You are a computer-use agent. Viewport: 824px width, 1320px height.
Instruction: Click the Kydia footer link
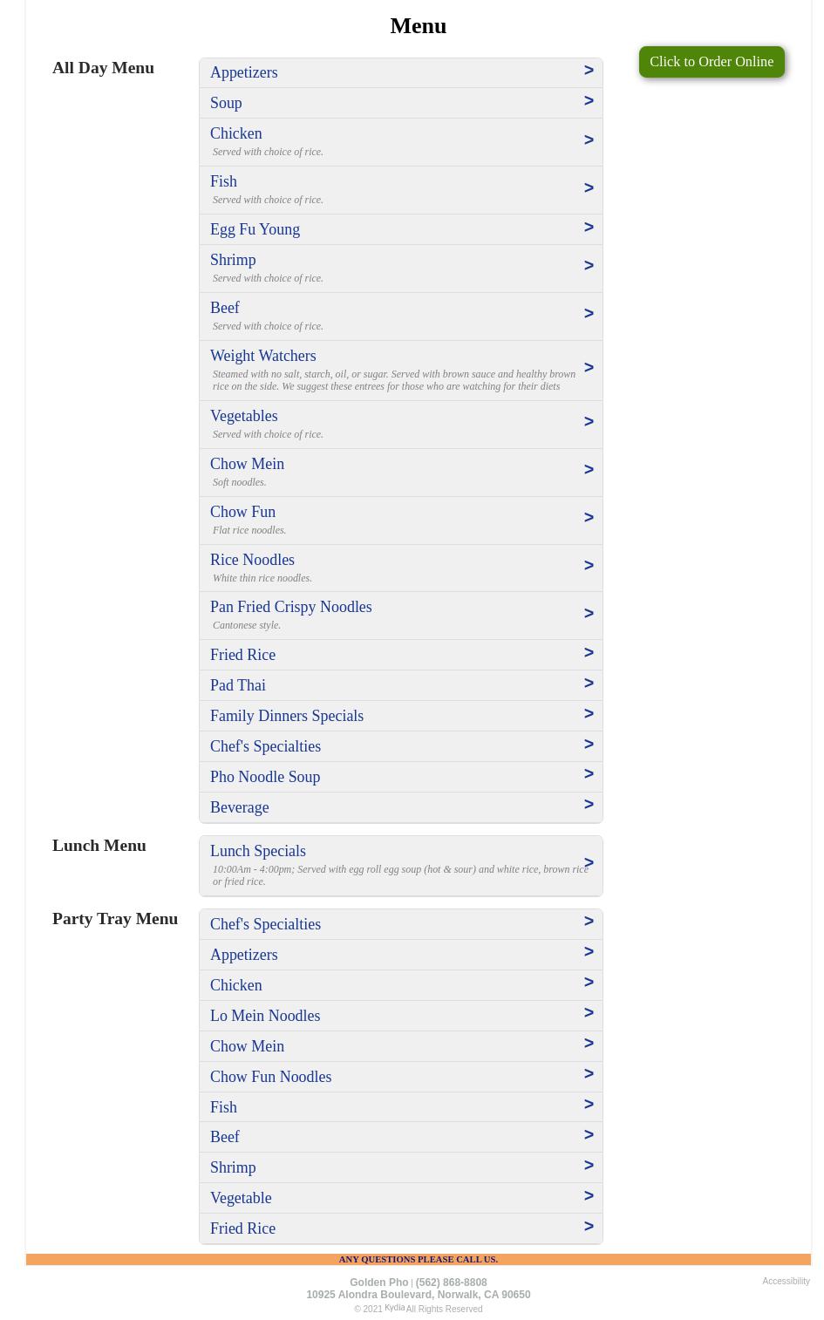click(x=394, y=1308)
